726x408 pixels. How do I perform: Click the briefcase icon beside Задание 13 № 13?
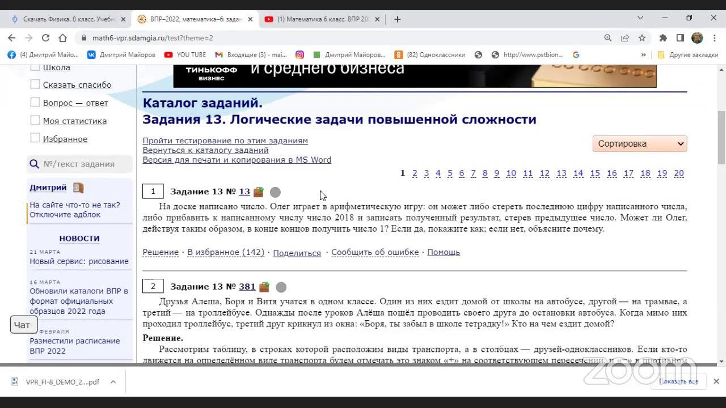pos(259,192)
